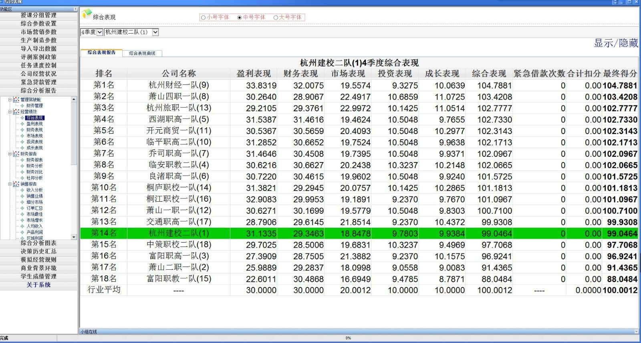641x343 pixels.
Task: Click the 销售报告 chart icon in tree
Action: coord(16,184)
